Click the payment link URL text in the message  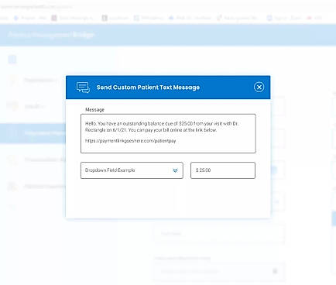coord(130,141)
